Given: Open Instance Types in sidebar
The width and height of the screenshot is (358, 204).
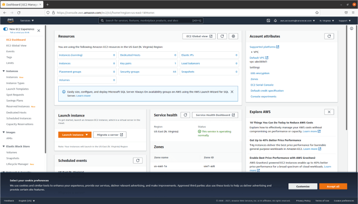Looking at the screenshot, I should (x=15, y=83).
